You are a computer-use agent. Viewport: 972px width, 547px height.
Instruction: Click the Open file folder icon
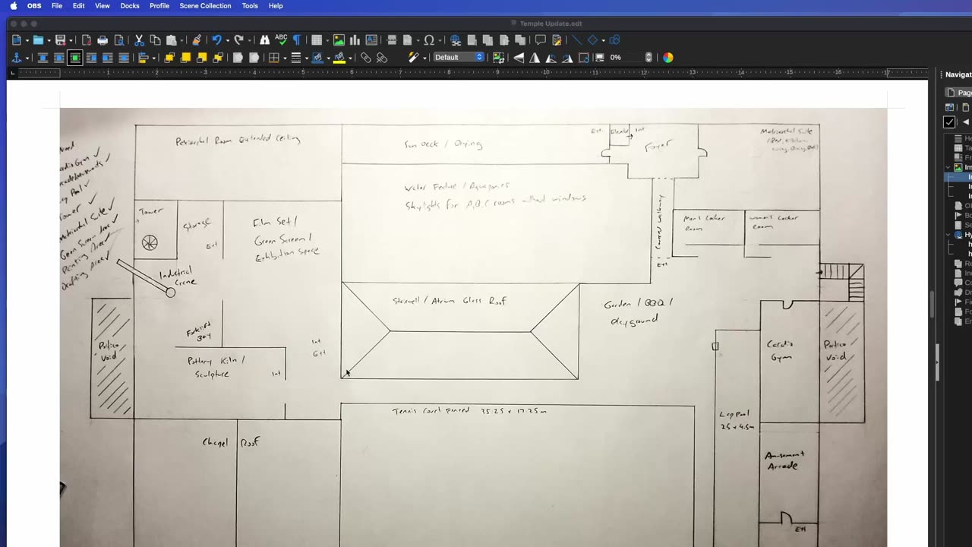[38, 40]
